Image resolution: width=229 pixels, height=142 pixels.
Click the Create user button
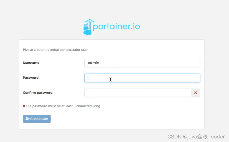tap(37, 119)
